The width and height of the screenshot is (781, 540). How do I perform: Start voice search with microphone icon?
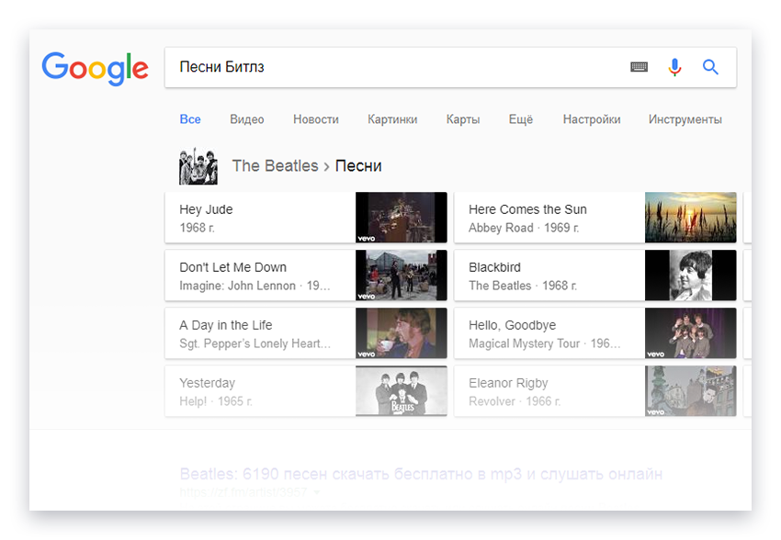tap(675, 67)
